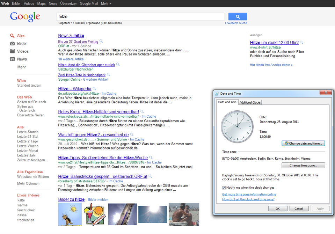Open Maps in the top navigation bar
This screenshot has height=234, width=335.
[x=41, y=3]
